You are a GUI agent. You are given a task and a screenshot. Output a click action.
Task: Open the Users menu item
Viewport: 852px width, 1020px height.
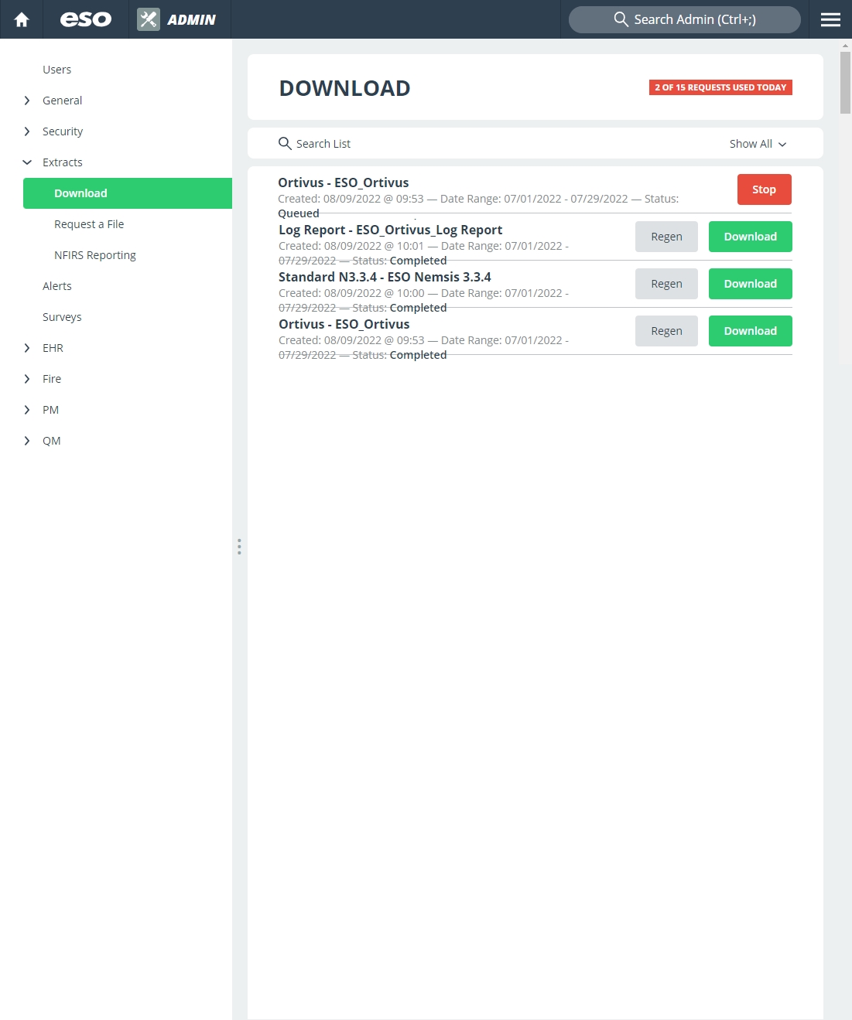click(56, 70)
